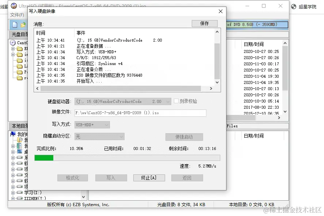Click 版权所有 (c) EZB Systems status text
Screen dimensions: 324x216
[78, 204]
